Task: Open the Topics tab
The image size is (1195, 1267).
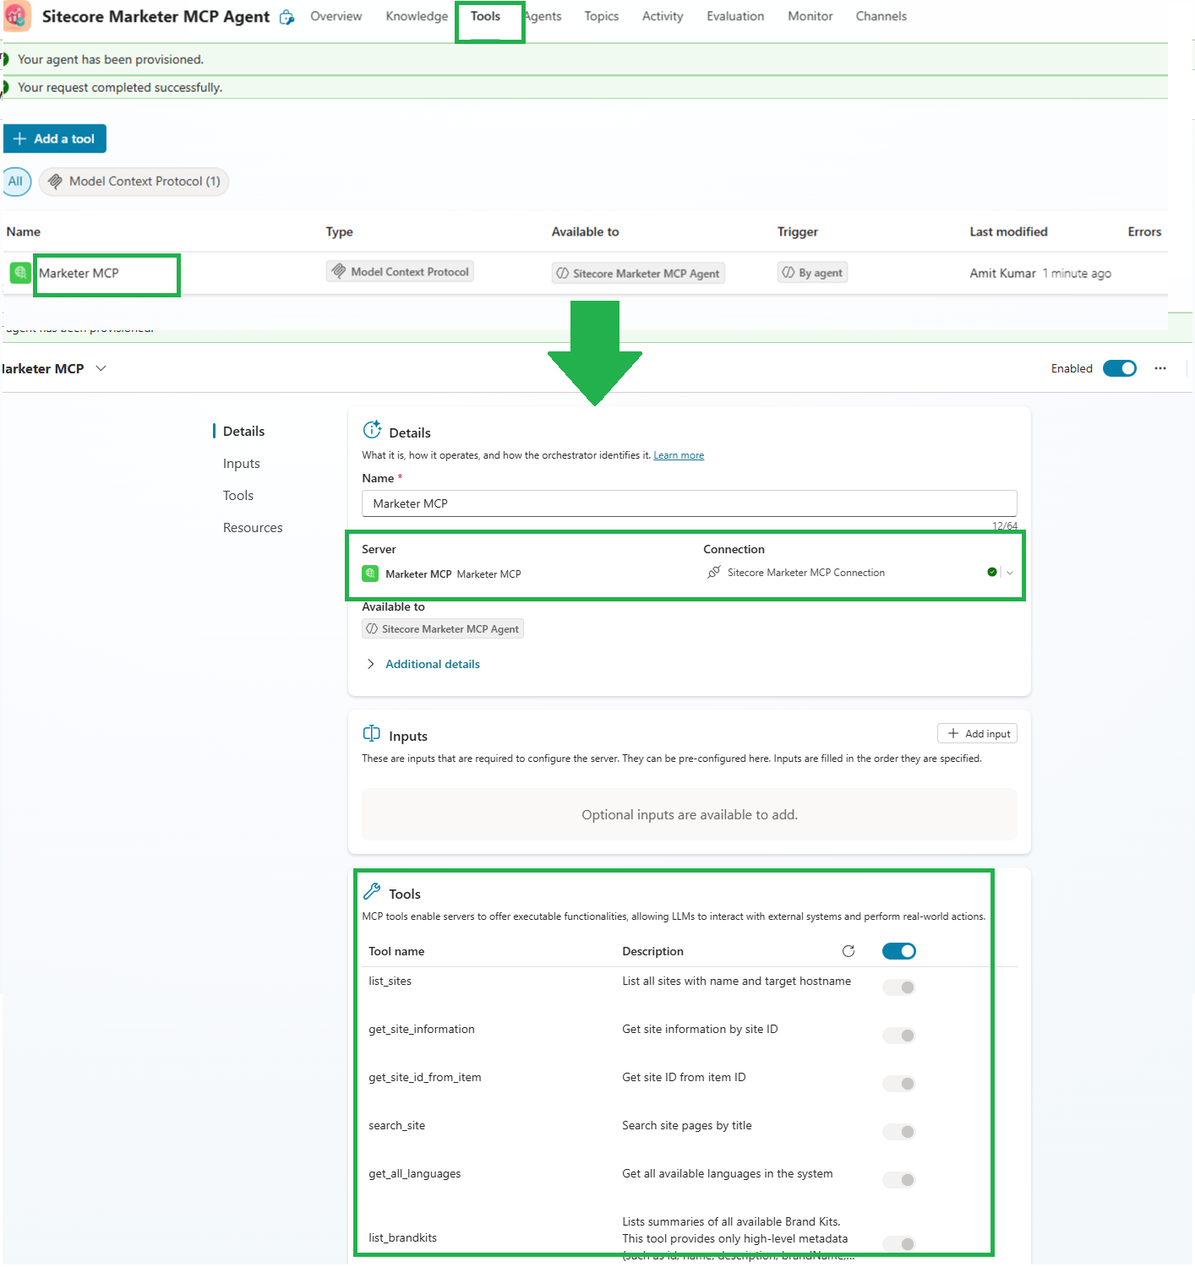Action: tap(602, 16)
